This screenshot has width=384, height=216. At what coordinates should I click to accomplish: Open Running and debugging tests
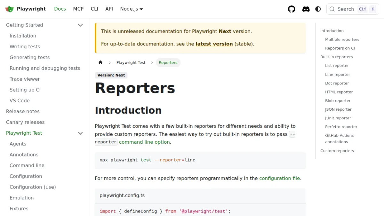pos(45,68)
